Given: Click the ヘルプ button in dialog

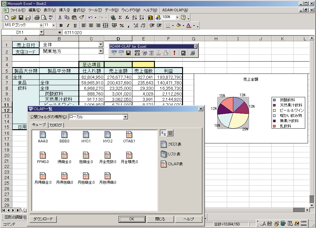Looking at the screenshot, I should tap(189, 219).
